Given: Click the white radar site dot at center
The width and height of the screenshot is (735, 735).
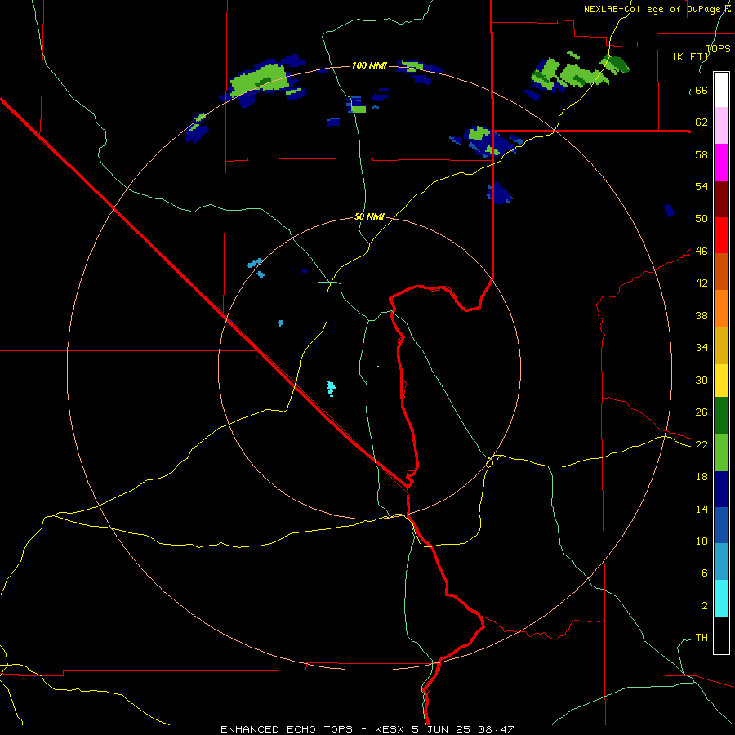Looking at the screenshot, I should pos(378,367).
